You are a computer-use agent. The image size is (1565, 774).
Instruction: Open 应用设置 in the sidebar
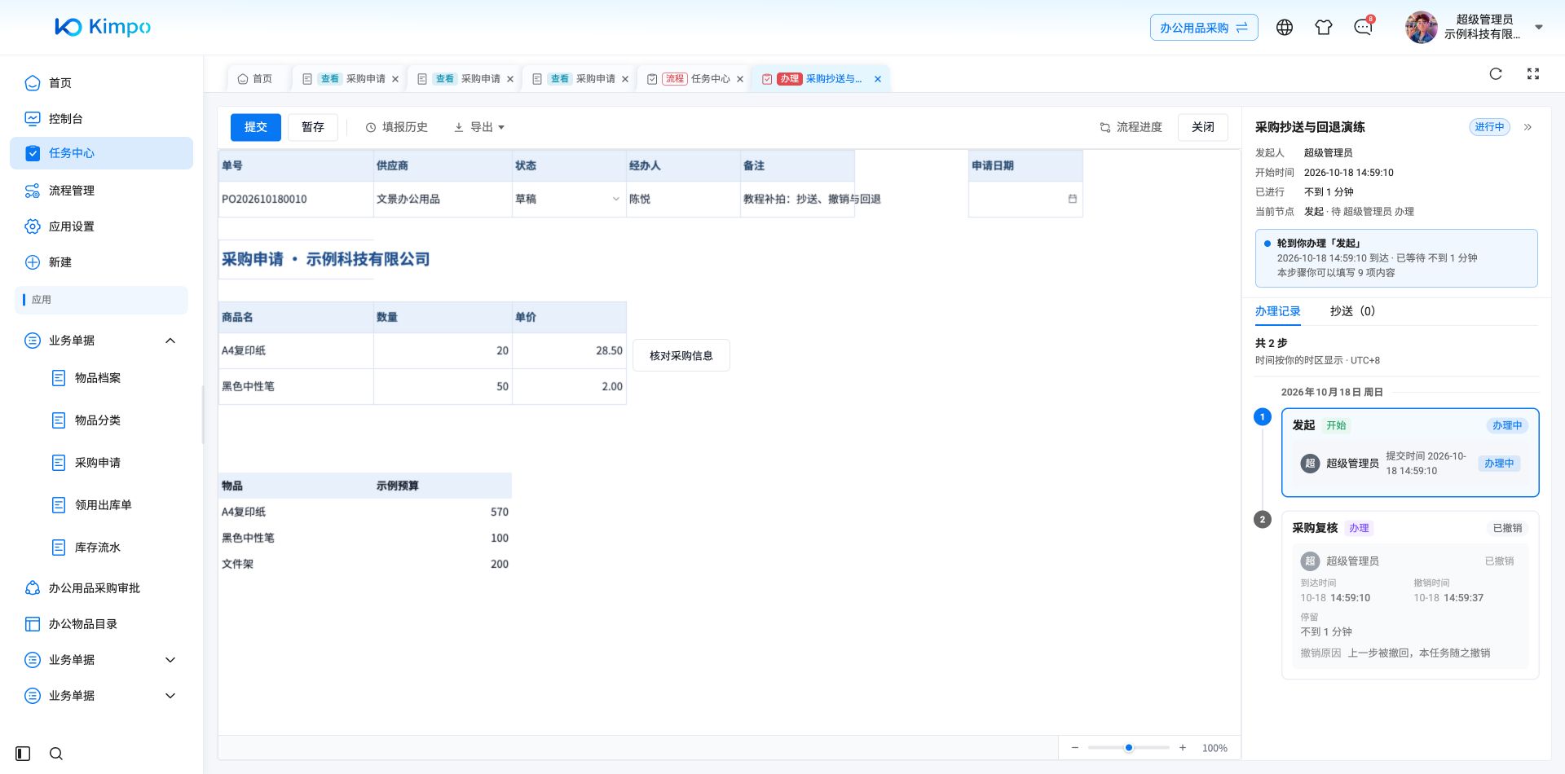[101, 226]
